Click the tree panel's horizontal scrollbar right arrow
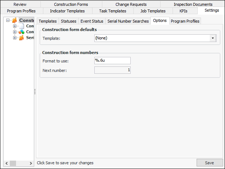The width and height of the screenshot is (225, 169). [31, 163]
